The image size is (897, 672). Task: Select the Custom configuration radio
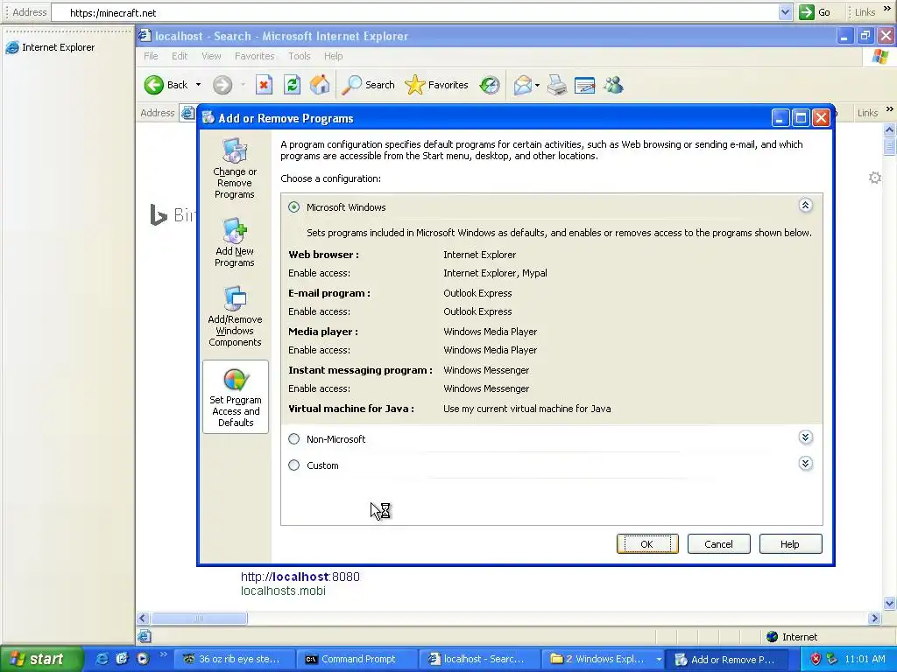tap(294, 465)
